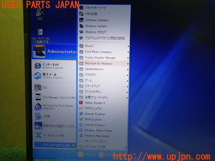Screen dimensions: 215x161
Task: Click フォードパーツリスト起動方法 desktop file icon
Action: (40, 32)
